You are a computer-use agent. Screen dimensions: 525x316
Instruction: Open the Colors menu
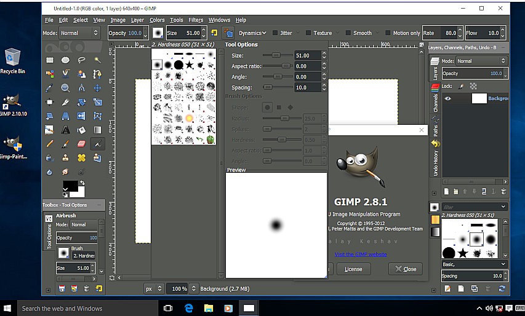tap(157, 20)
